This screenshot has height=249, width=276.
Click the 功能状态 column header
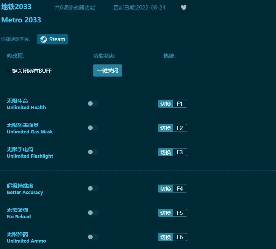[104, 56]
